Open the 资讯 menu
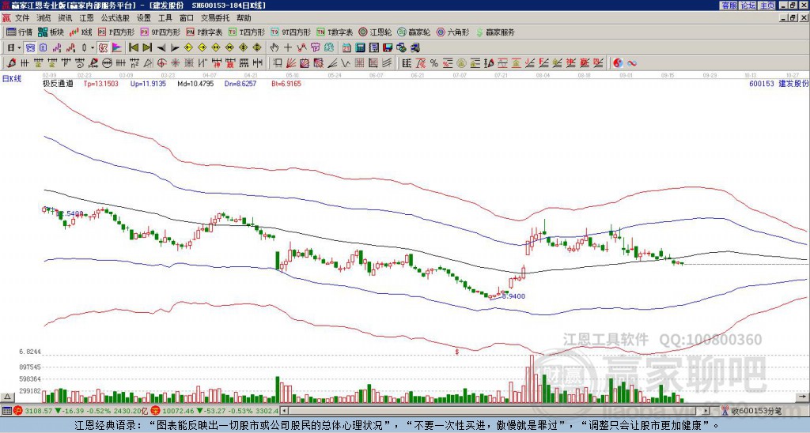The width and height of the screenshot is (810, 433). click(x=65, y=18)
